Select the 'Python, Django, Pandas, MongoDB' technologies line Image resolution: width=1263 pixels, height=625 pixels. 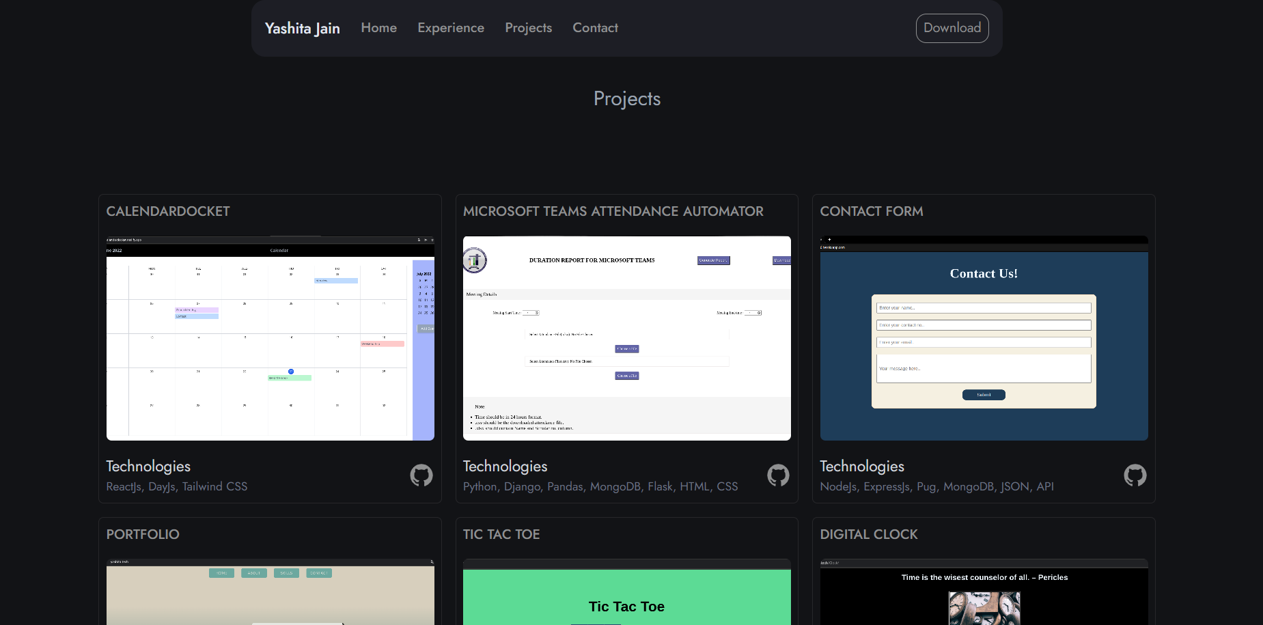pos(600,486)
